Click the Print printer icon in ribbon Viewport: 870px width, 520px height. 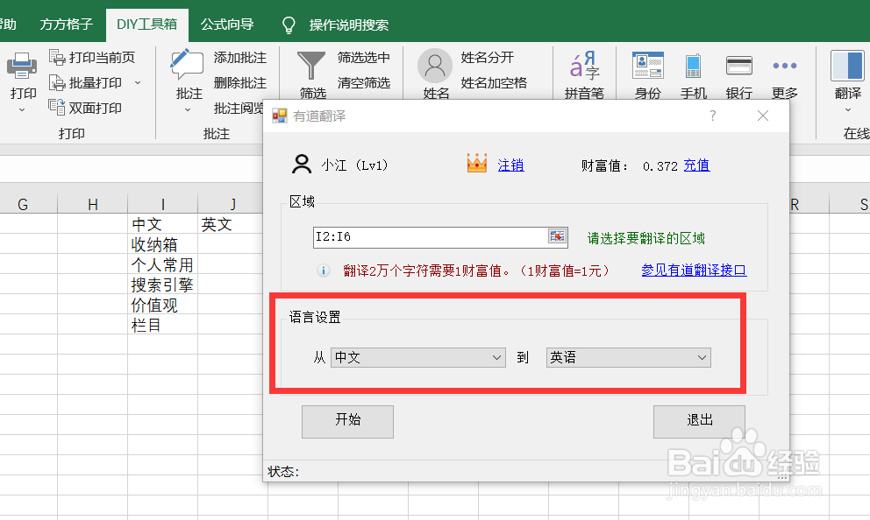tap(22, 66)
